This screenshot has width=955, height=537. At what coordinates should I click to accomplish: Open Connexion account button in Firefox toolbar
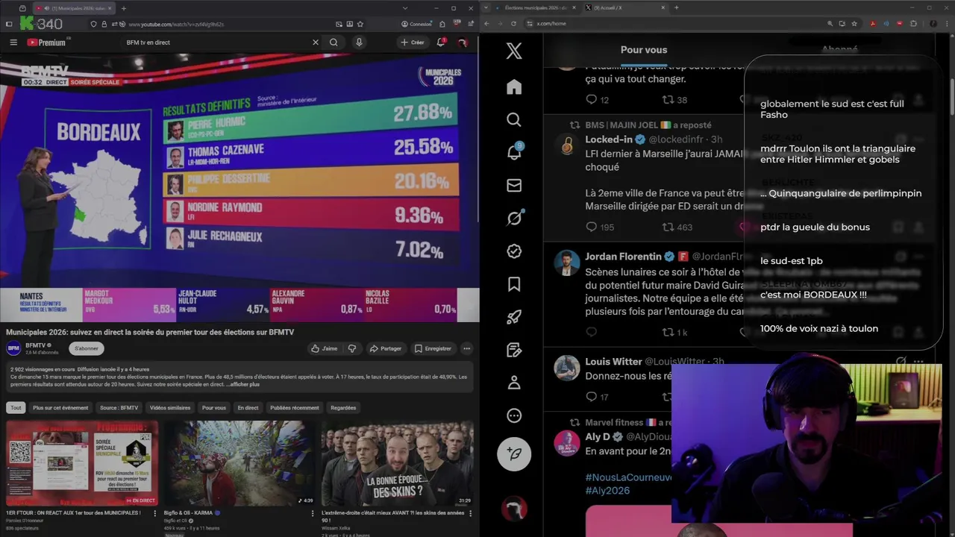click(416, 24)
